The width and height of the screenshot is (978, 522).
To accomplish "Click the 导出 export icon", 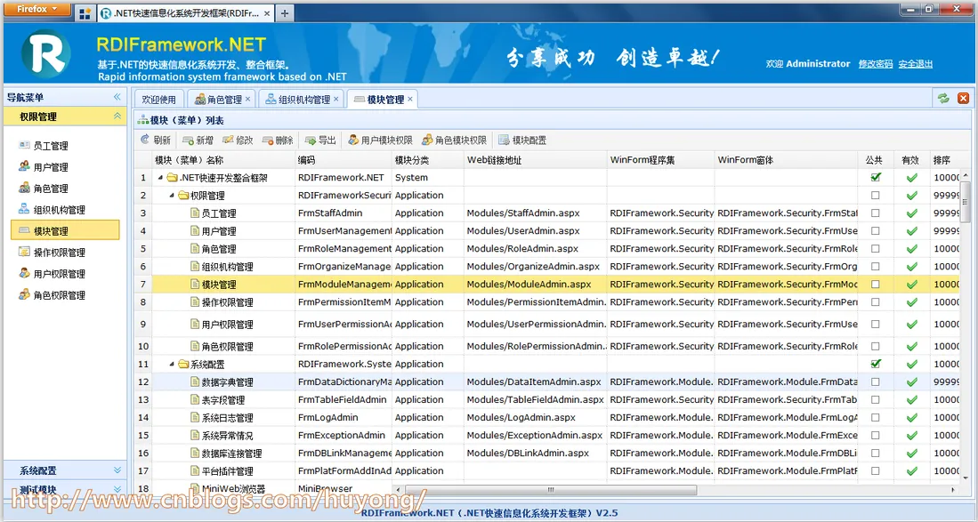I will (x=310, y=141).
